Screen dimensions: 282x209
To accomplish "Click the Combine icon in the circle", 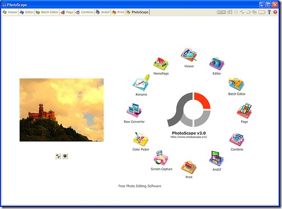I will [237, 140].
